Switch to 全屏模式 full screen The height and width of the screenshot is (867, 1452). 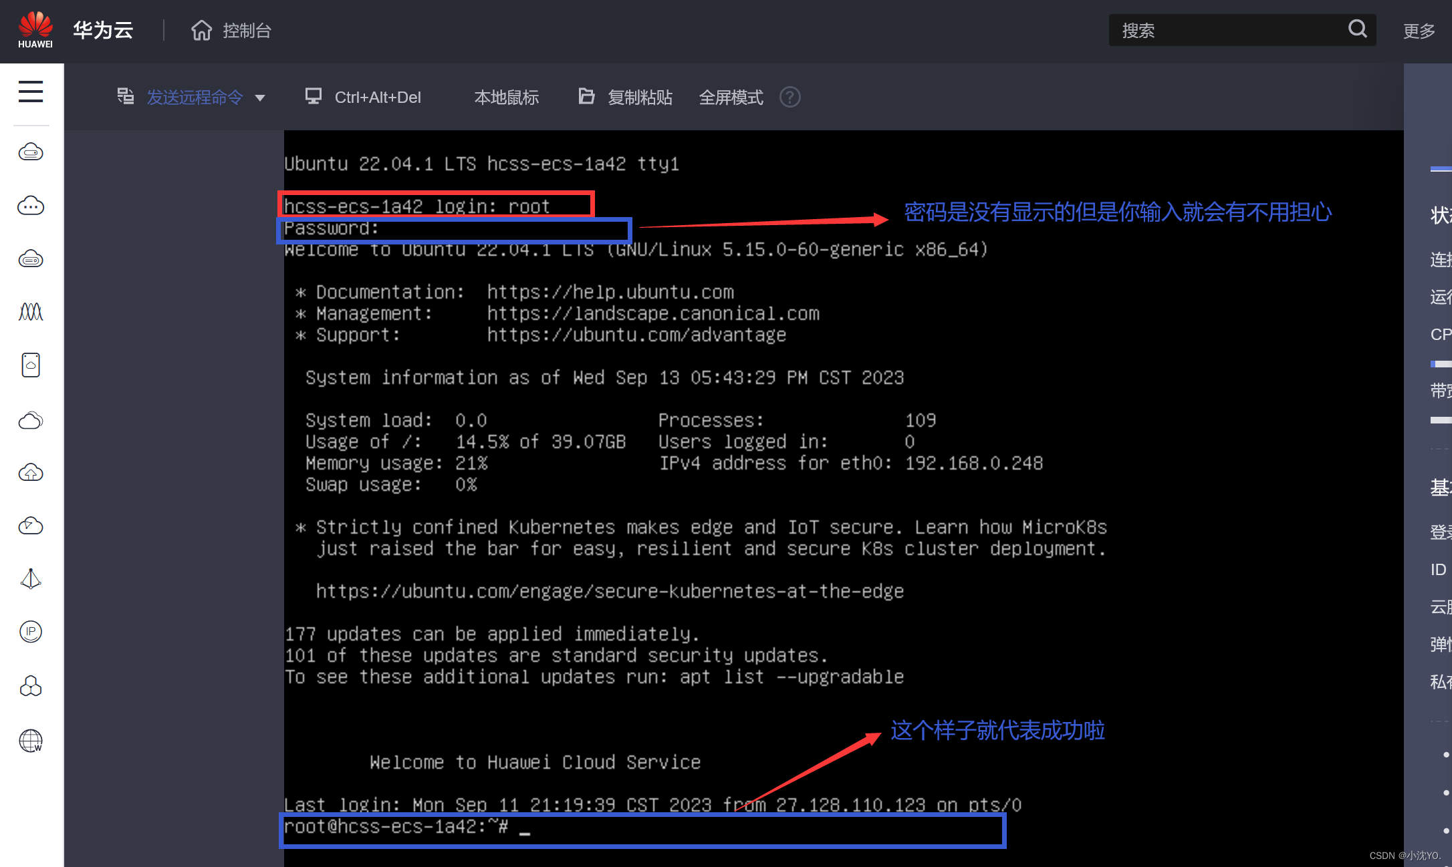tap(731, 98)
